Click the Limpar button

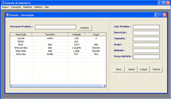point(144,69)
